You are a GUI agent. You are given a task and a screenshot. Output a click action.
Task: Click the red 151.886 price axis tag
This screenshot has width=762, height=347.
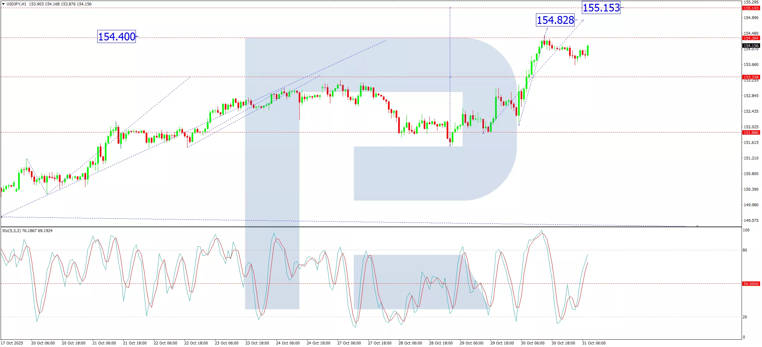pyautogui.click(x=751, y=132)
